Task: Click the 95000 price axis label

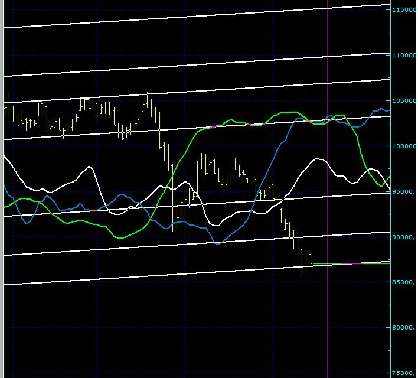Action: [403, 192]
